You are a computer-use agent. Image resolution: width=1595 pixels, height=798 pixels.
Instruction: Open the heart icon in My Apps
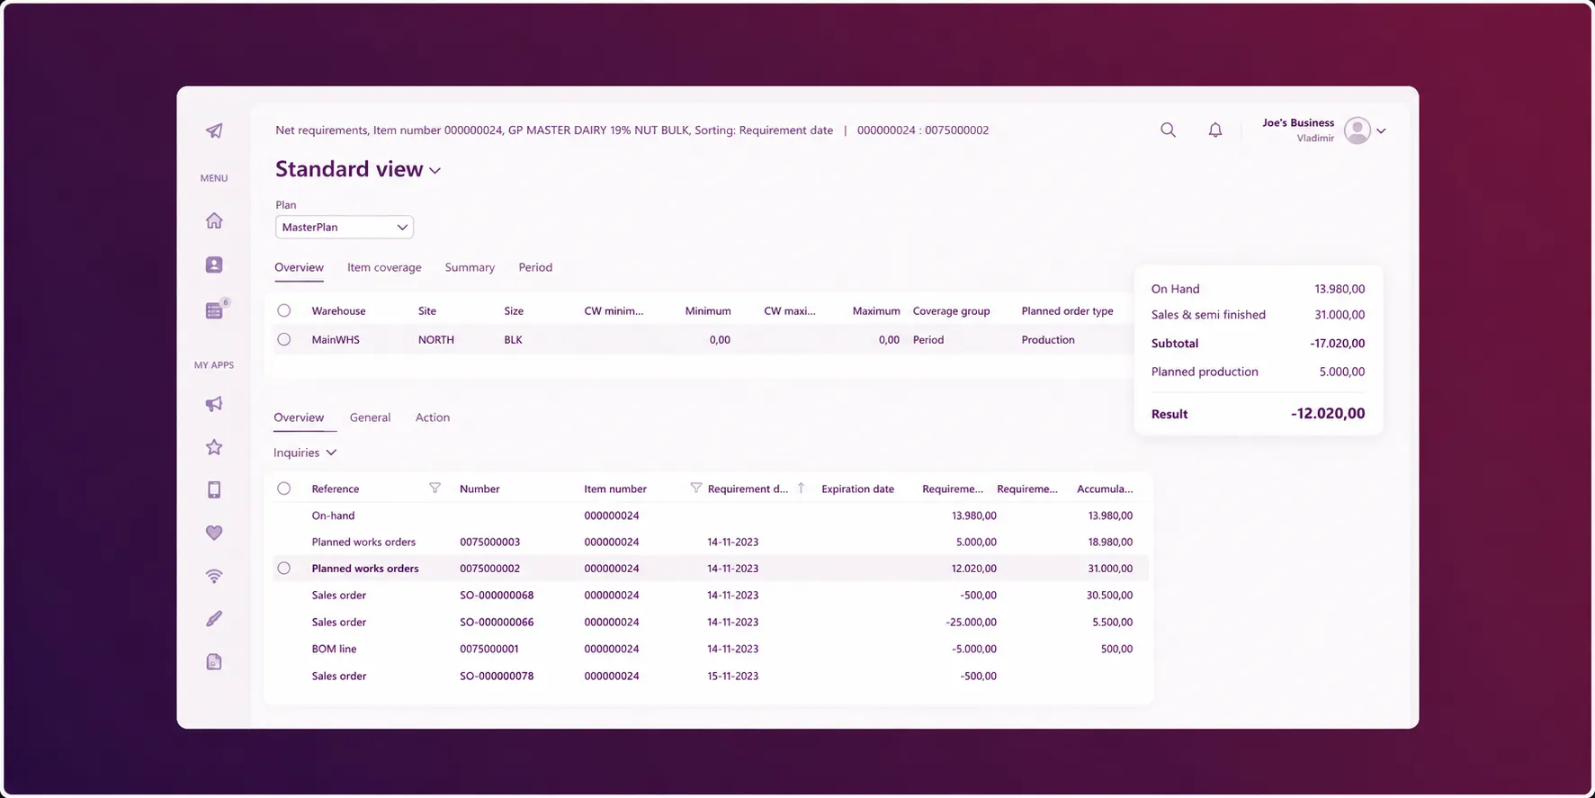(x=214, y=533)
